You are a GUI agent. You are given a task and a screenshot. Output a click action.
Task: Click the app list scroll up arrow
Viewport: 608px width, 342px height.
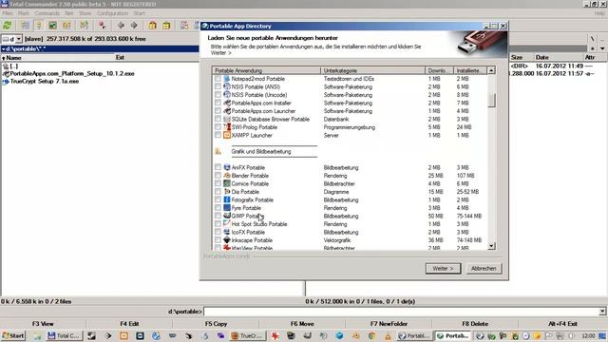coord(491,70)
